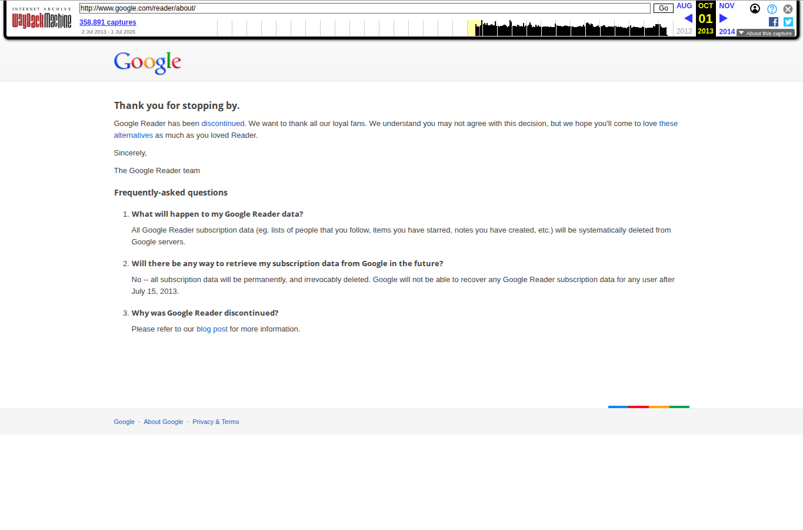Screen dimensions: 803x530
Task: Open the Wayback help question-mark icon
Action: coord(772,9)
